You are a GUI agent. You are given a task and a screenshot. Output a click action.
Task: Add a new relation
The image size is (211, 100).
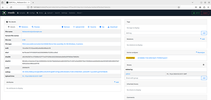202,39
